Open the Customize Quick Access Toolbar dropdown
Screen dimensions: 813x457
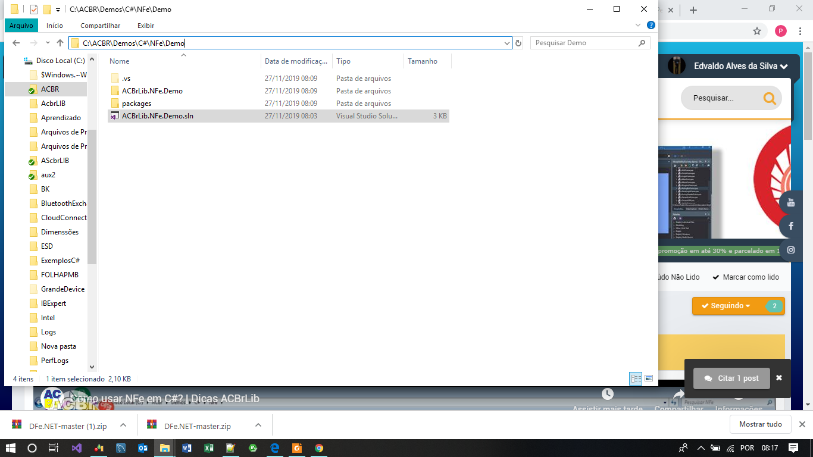[58, 10]
